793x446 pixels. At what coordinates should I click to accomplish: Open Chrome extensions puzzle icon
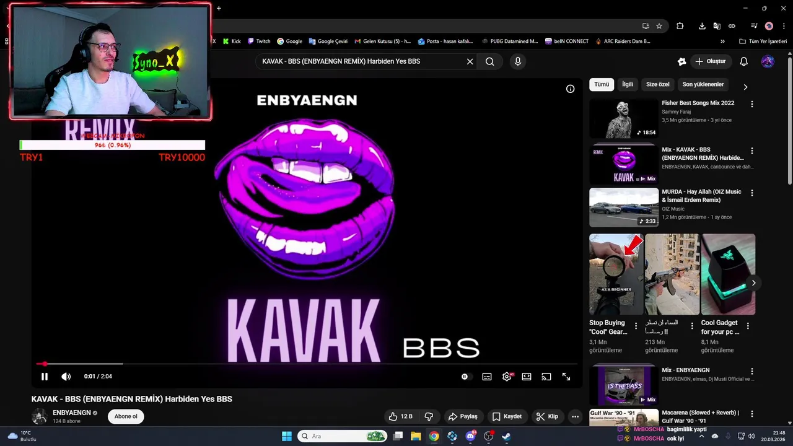click(x=680, y=26)
